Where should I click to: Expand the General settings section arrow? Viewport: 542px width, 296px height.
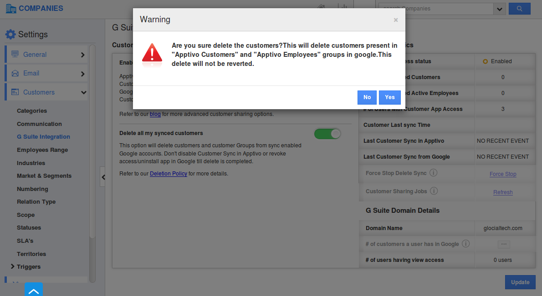[x=82, y=55]
